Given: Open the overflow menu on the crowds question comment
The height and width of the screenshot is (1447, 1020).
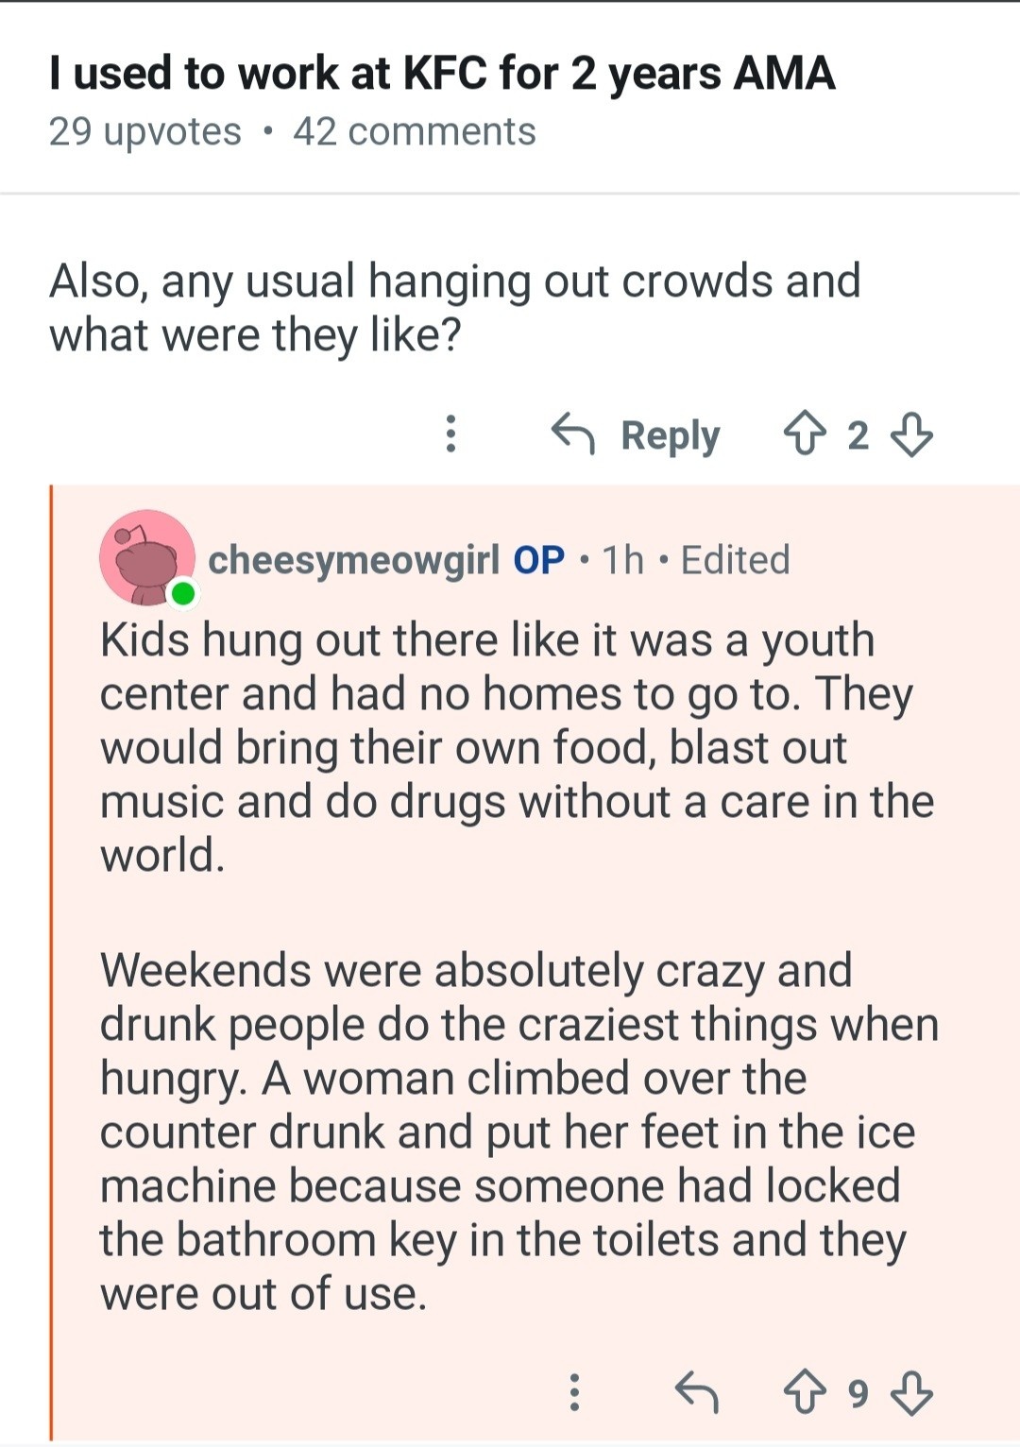Looking at the screenshot, I should point(451,434).
